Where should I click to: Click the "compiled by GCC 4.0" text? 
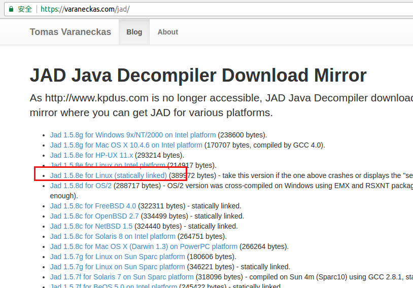(288, 145)
